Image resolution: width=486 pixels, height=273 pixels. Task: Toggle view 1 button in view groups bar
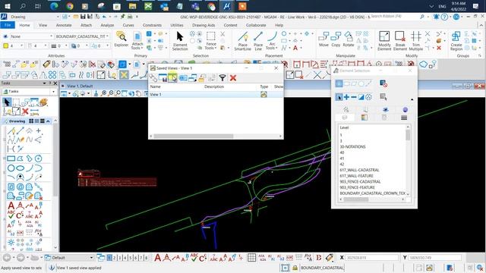(109, 258)
